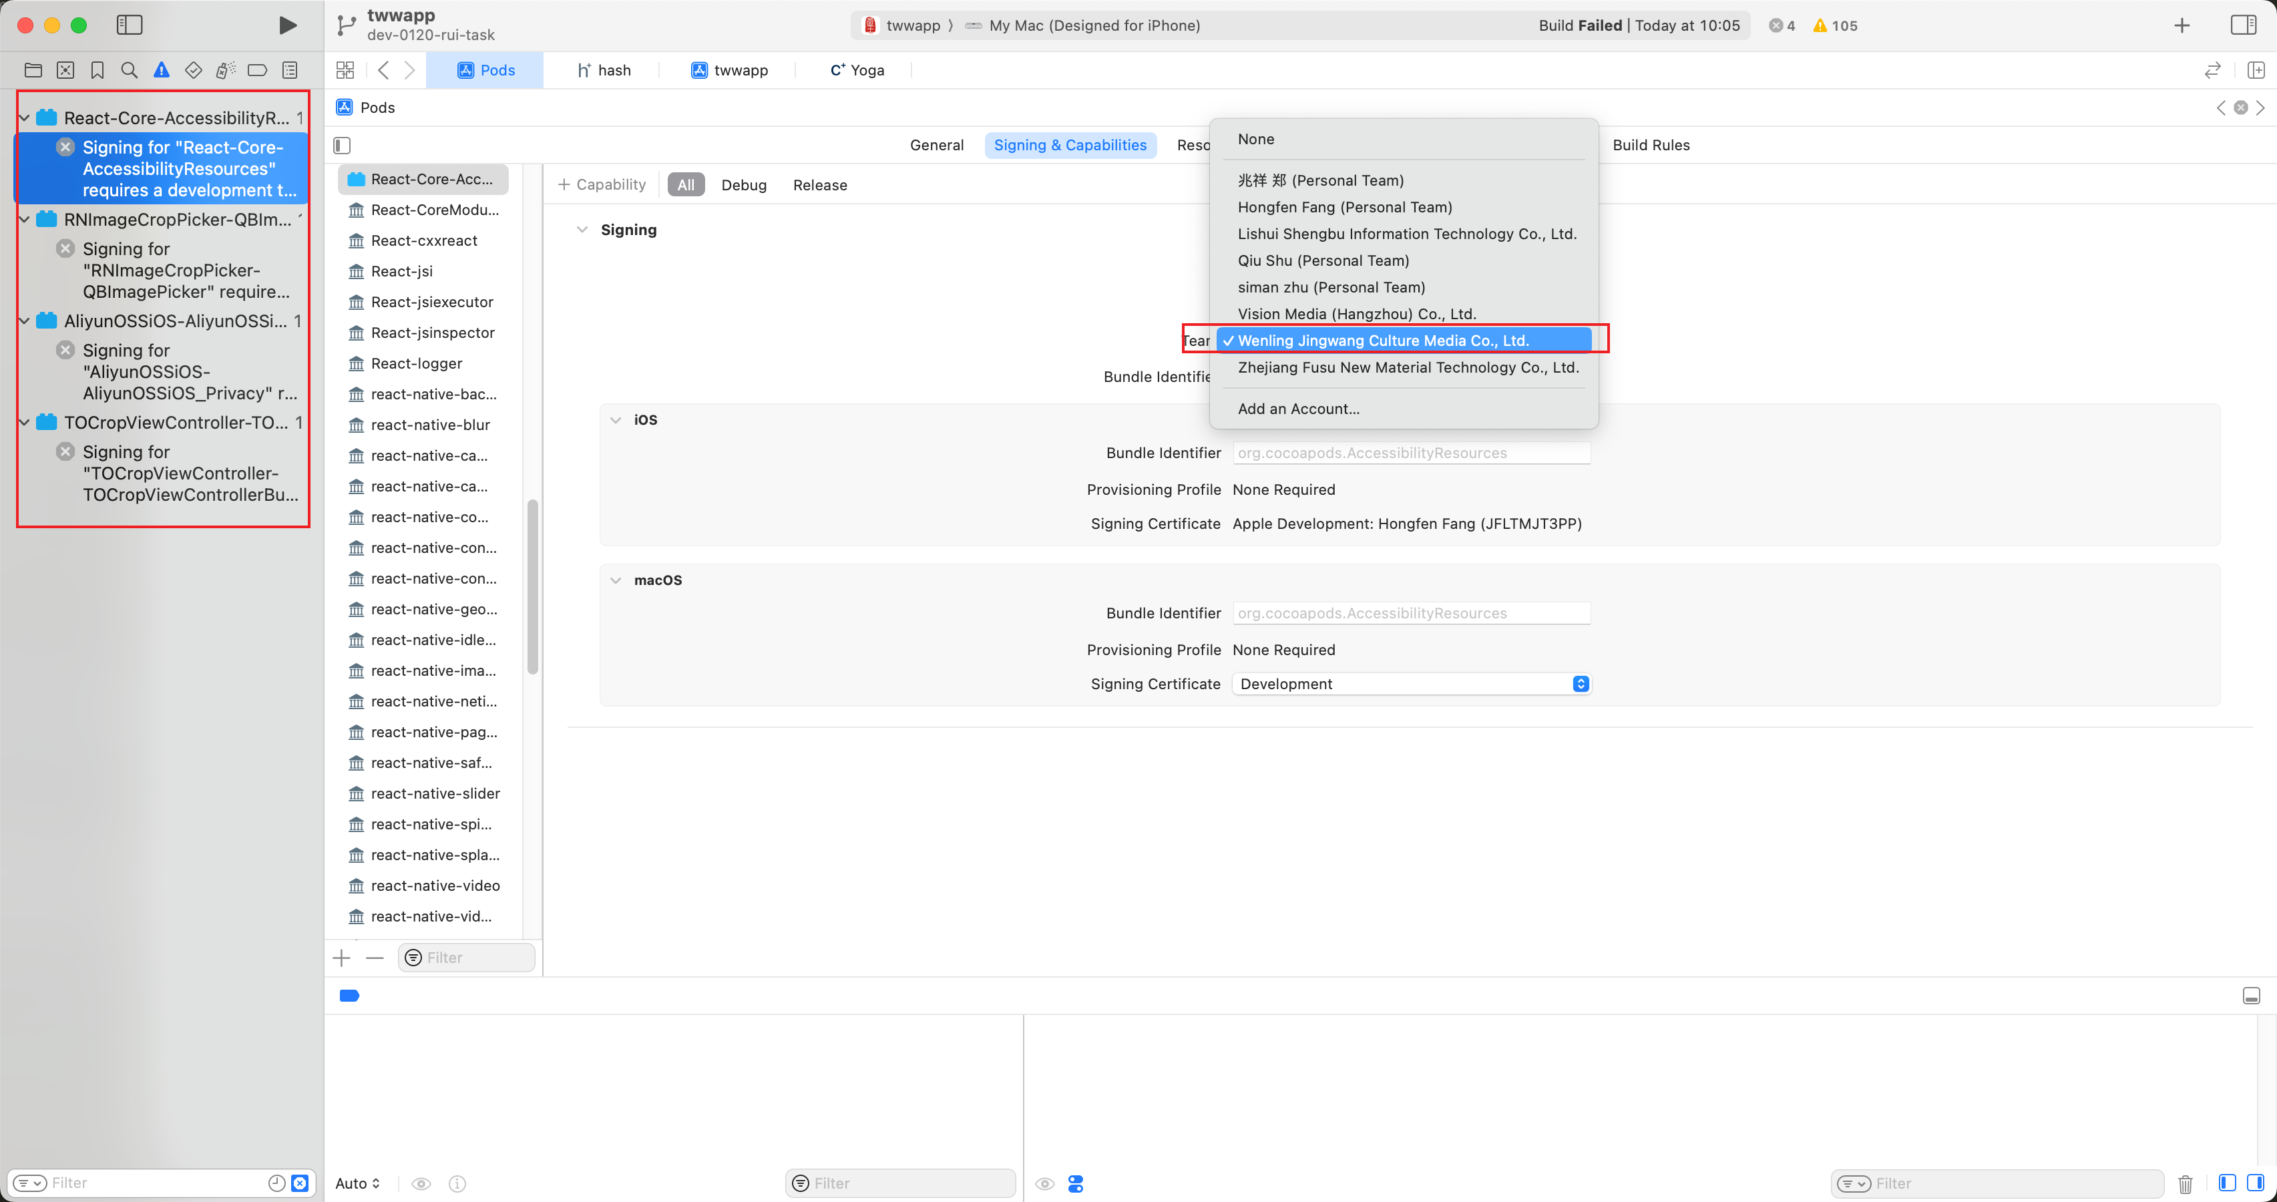
Task: Open the Report navigator icon
Action: [x=290, y=70]
